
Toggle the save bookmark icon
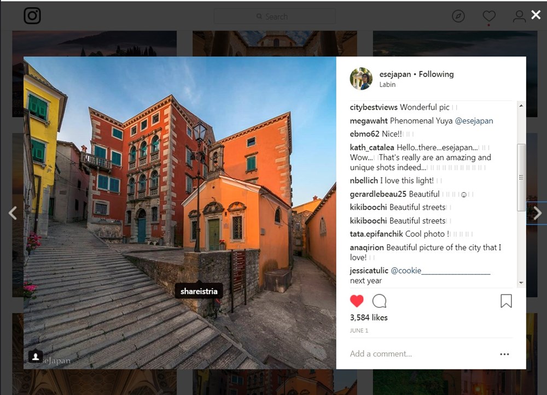coord(506,301)
